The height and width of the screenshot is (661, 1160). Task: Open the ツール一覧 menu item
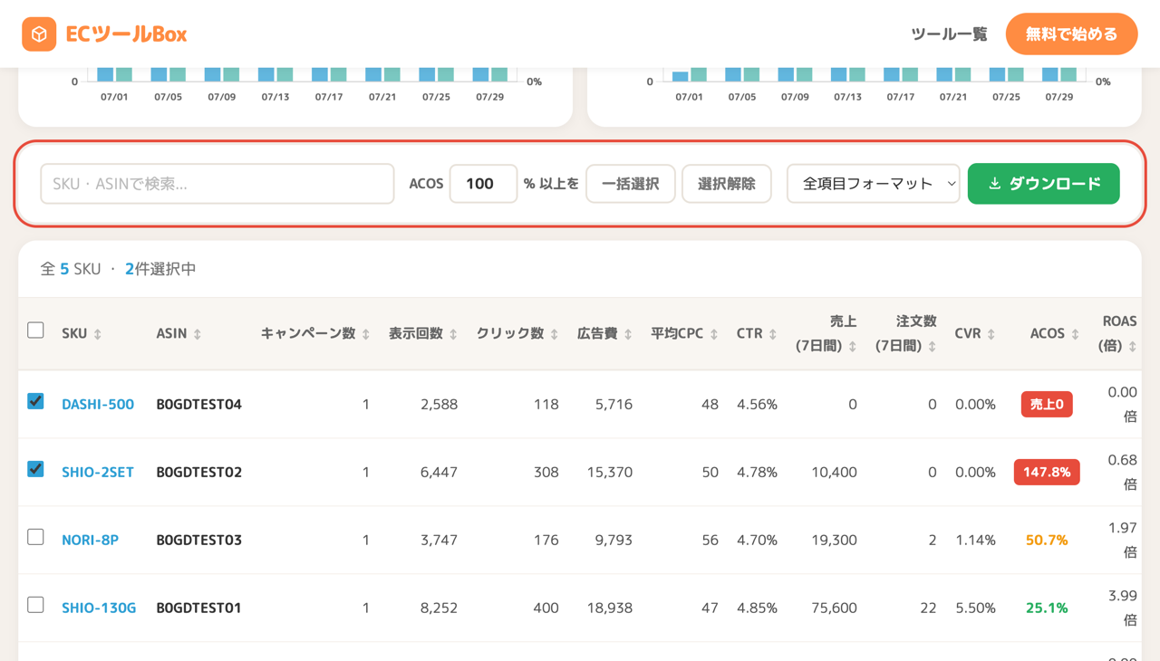pyautogui.click(x=949, y=34)
